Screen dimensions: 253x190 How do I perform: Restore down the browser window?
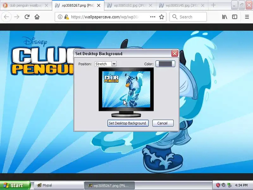point(242,5)
